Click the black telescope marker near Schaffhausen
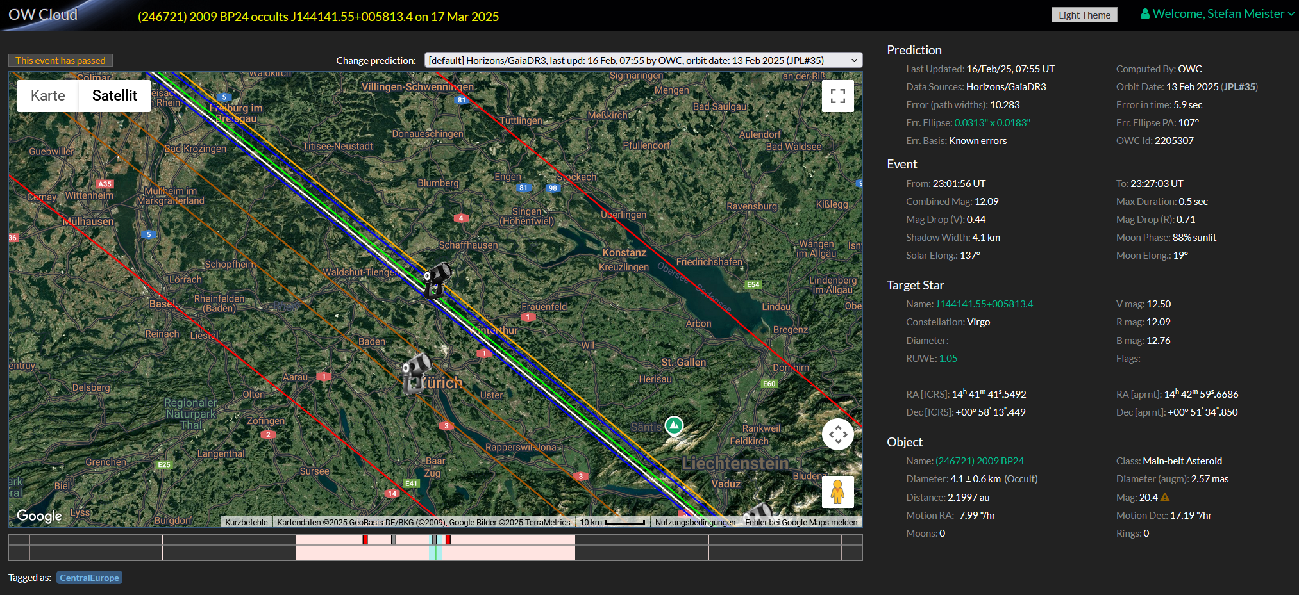 (437, 280)
